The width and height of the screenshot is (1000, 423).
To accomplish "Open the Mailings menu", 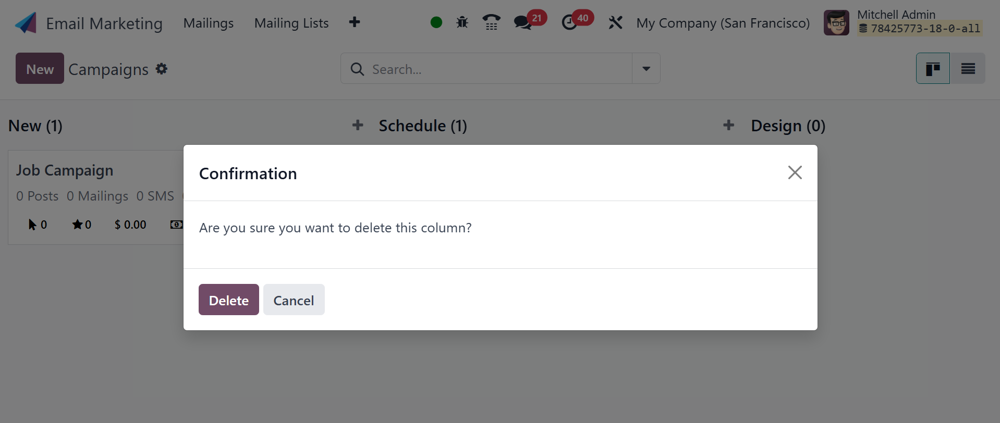I will coord(209,23).
